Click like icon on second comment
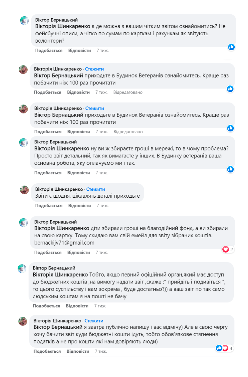Viewport: 248px width, 377px height. pos(230,89)
